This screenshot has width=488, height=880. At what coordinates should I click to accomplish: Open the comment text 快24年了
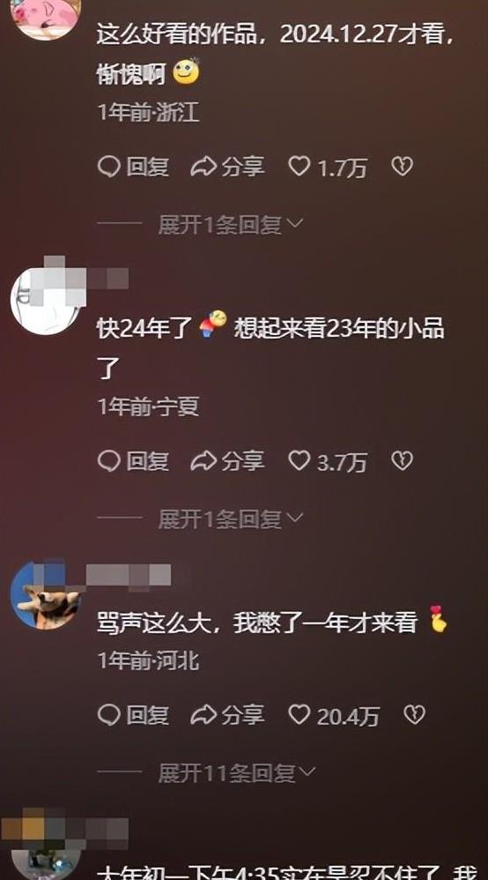click(144, 329)
